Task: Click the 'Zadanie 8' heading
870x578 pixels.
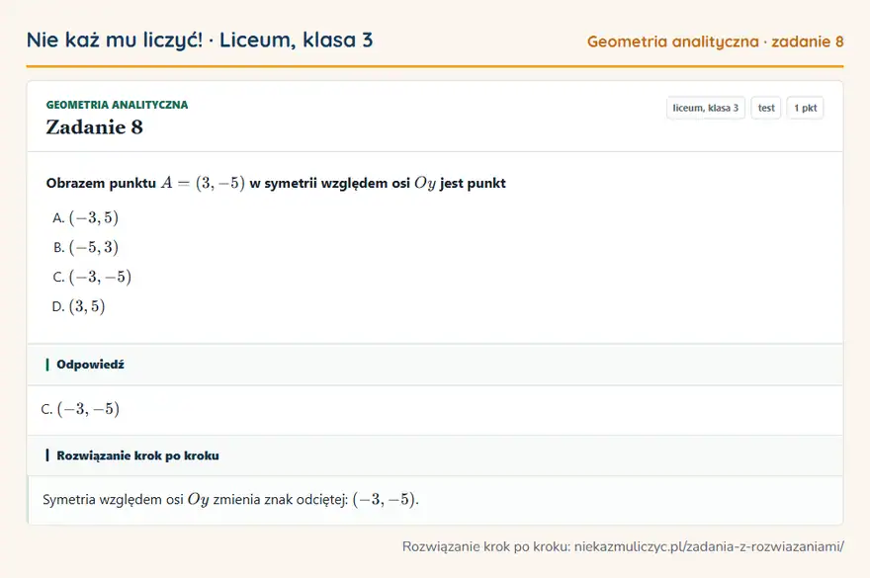Action: click(94, 127)
